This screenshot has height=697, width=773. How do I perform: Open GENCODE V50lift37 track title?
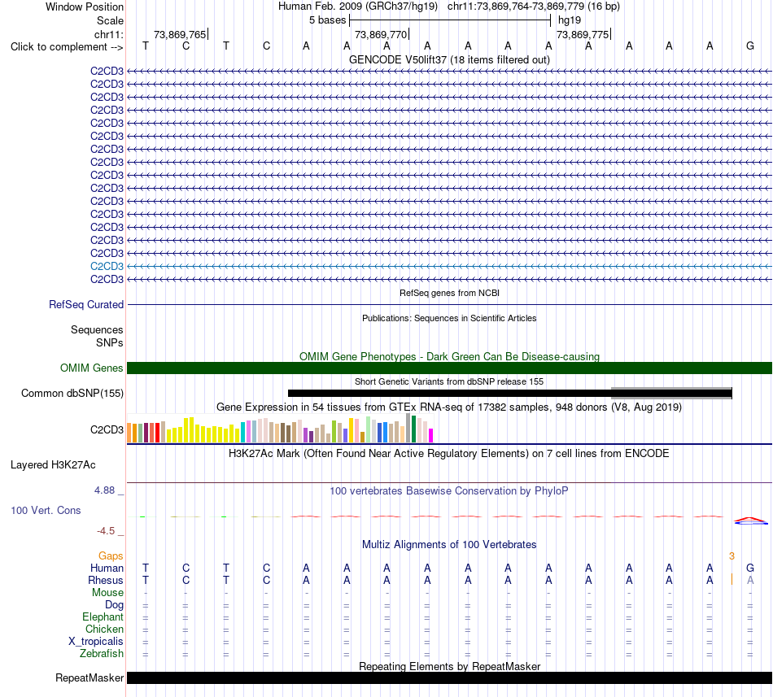click(449, 59)
